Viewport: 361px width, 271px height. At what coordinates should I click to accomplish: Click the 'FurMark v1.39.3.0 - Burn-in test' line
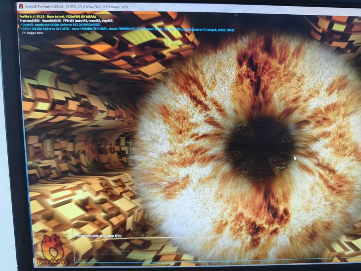pos(58,17)
